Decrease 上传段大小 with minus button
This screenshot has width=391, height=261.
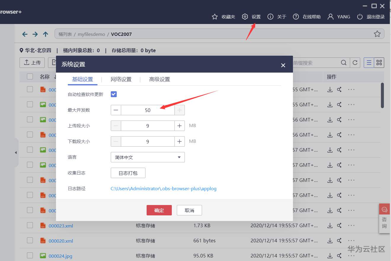pos(116,126)
